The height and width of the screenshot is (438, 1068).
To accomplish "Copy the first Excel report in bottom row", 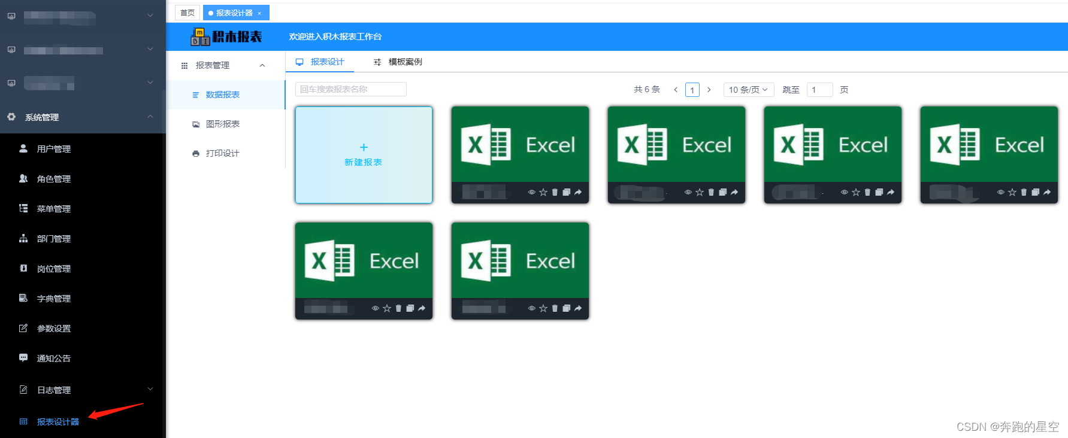I will (x=410, y=308).
